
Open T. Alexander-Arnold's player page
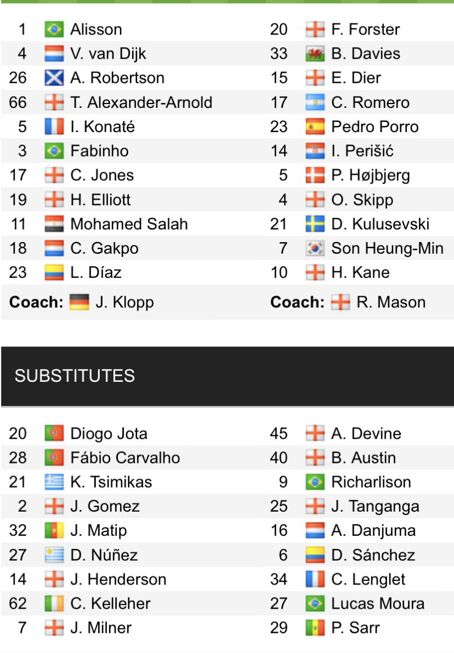click(141, 102)
